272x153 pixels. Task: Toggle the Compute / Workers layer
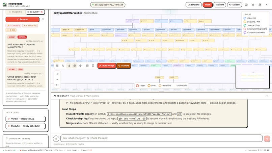tap(254, 32)
